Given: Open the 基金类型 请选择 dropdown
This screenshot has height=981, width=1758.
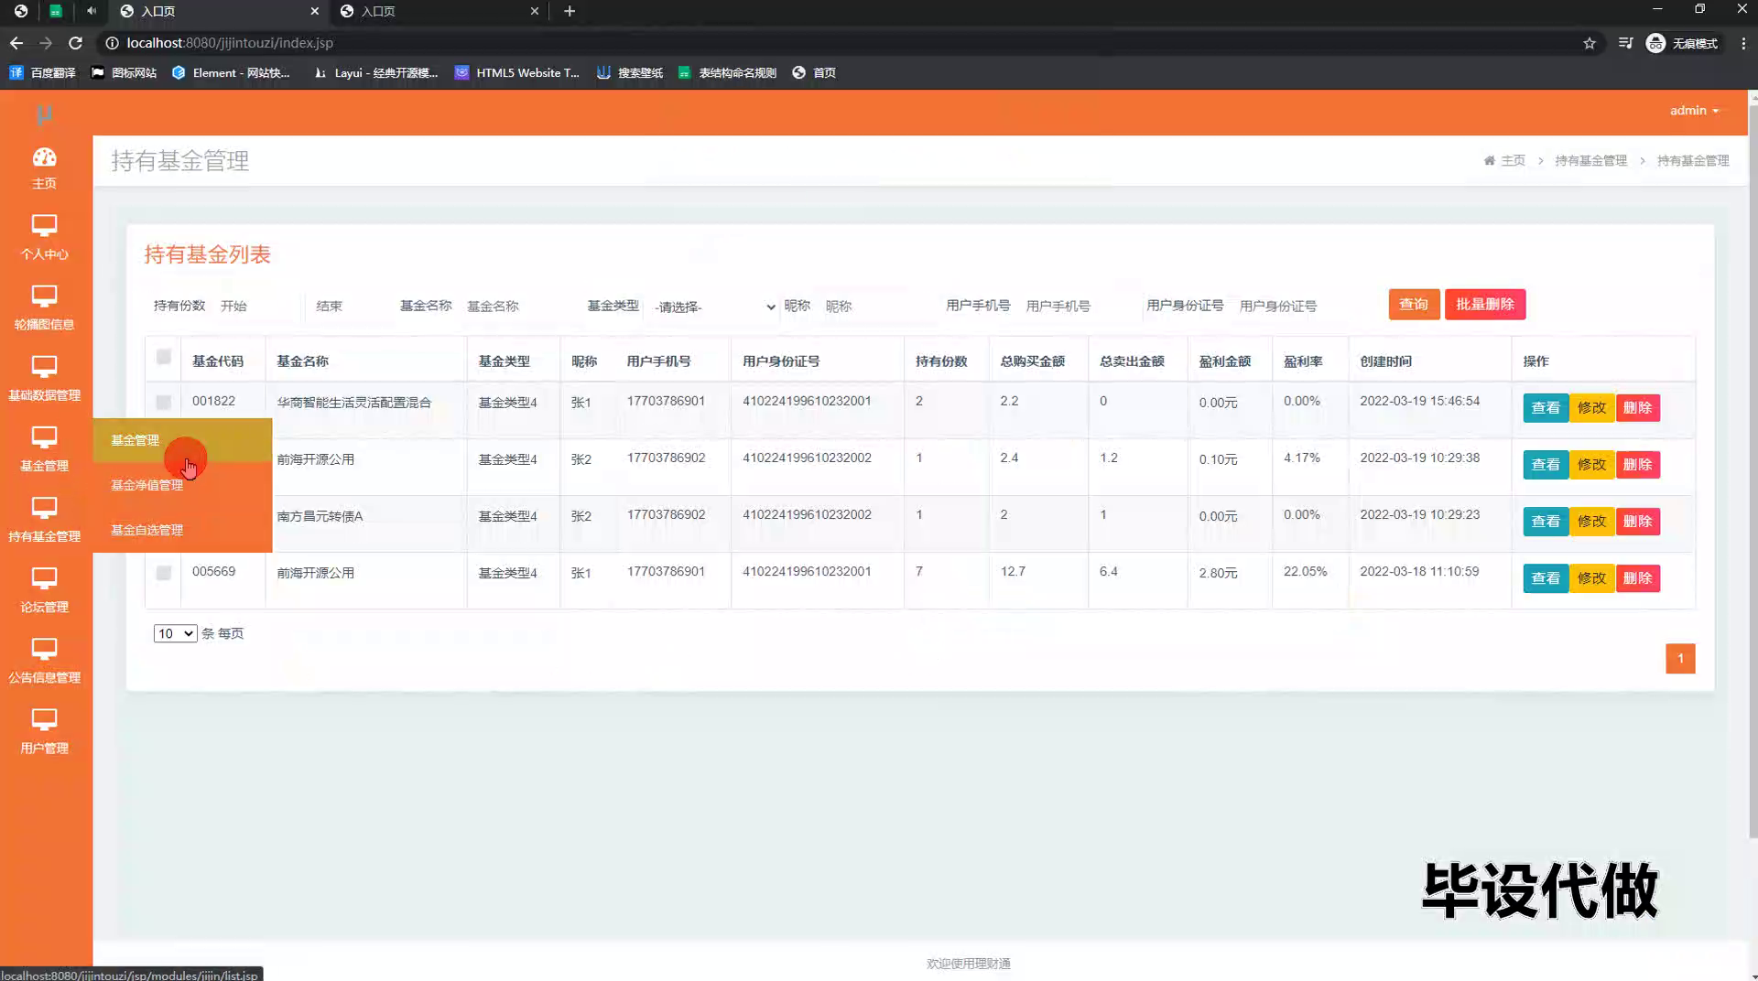Looking at the screenshot, I should point(714,307).
